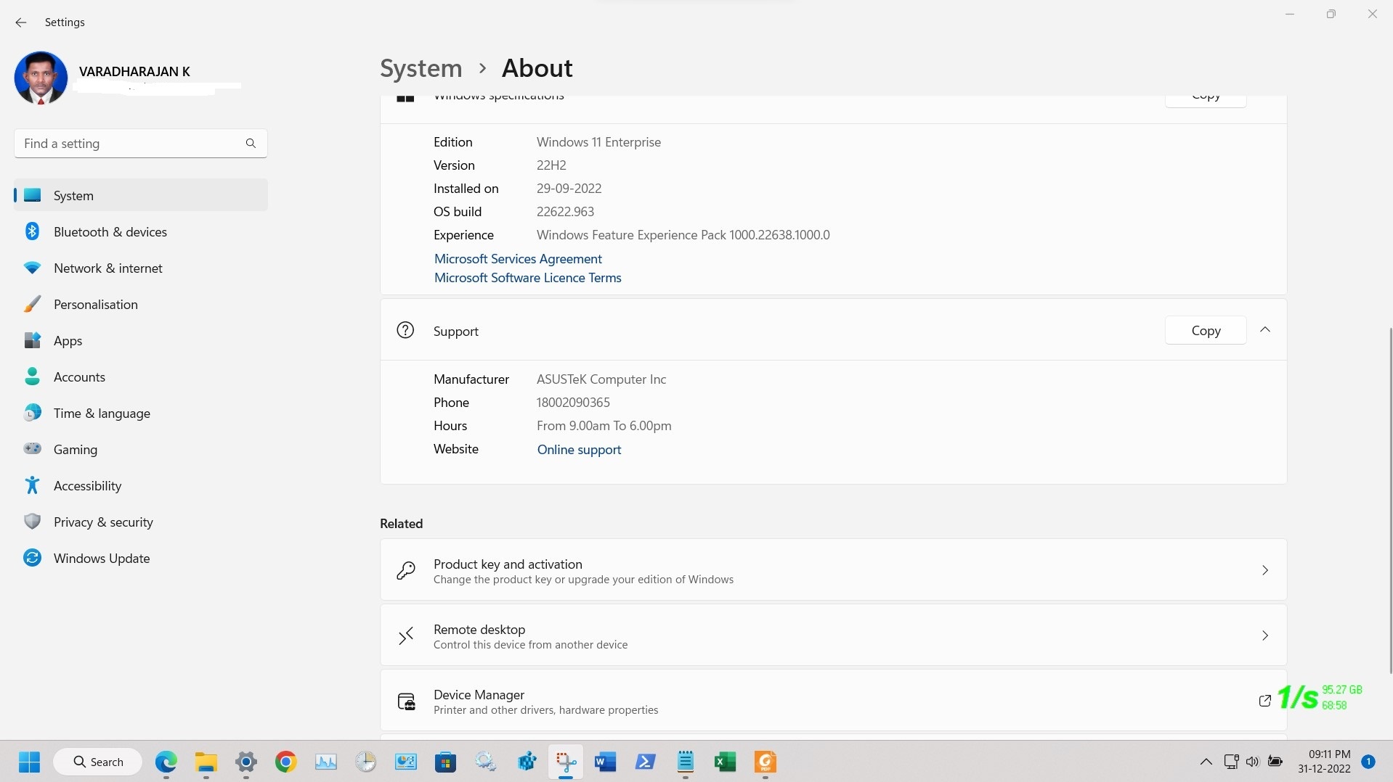Open Registry Editor cubes icon in taskbar
Screen dimensions: 1393x782
point(526,762)
